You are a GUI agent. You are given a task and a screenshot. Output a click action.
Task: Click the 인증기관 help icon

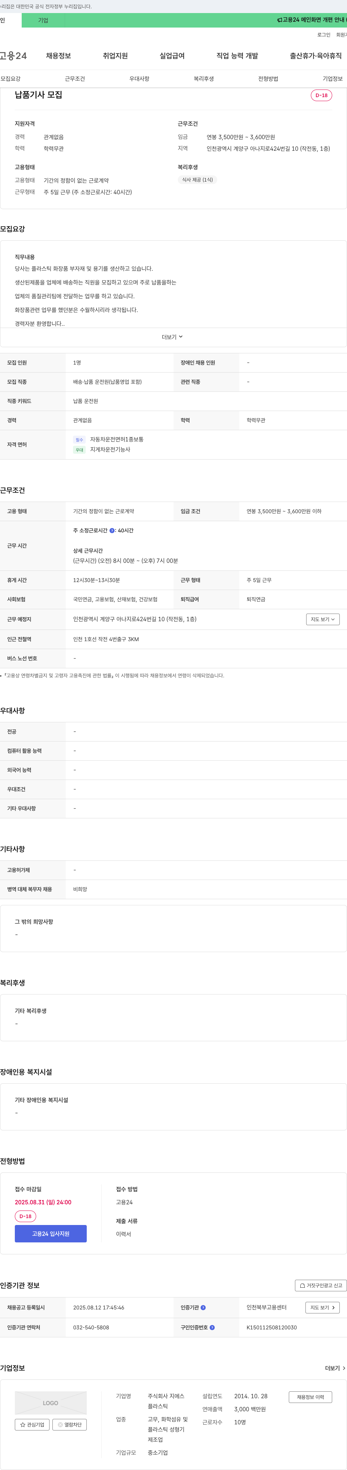(203, 1308)
